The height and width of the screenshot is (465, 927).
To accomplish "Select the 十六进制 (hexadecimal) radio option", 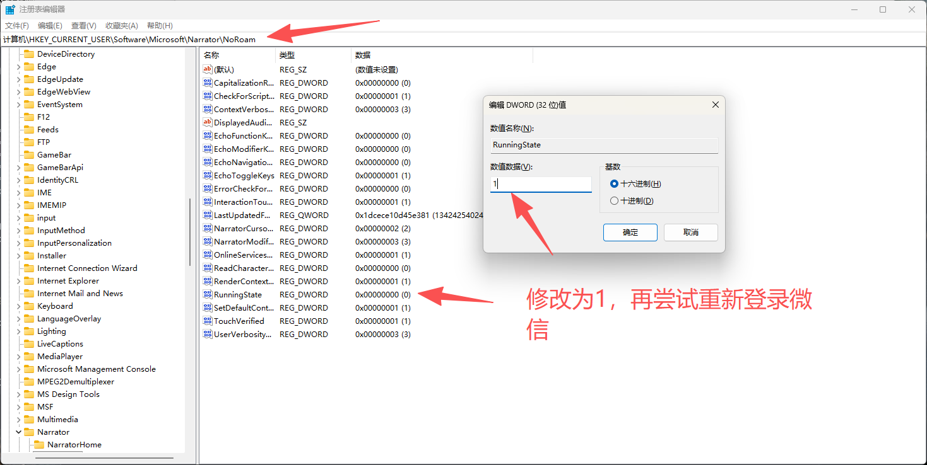I will coord(614,184).
